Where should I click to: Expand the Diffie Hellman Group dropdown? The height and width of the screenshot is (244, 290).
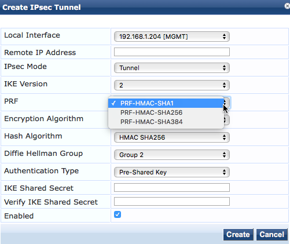[172, 155]
